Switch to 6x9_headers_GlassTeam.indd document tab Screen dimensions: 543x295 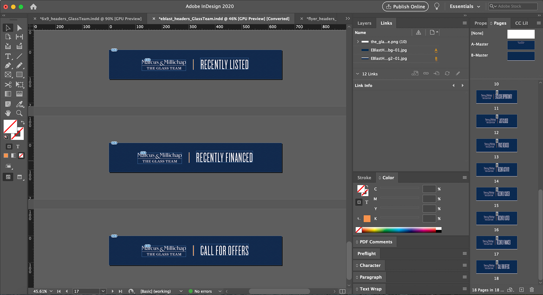click(90, 19)
